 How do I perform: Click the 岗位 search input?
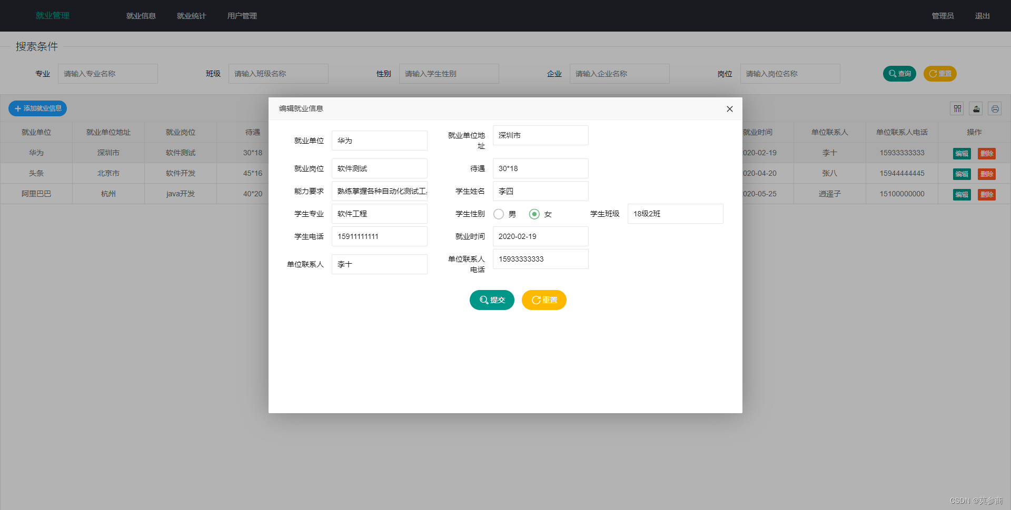[x=790, y=74]
